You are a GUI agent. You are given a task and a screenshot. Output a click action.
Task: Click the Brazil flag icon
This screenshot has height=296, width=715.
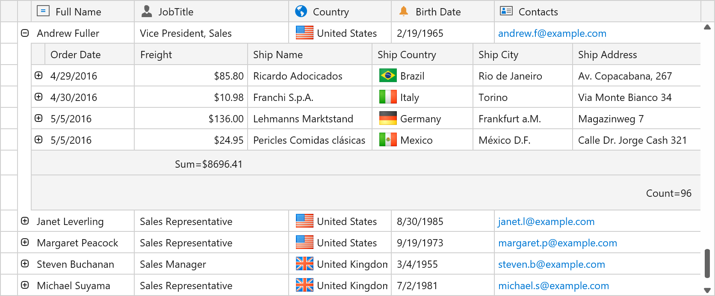click(x=388, y=76)
